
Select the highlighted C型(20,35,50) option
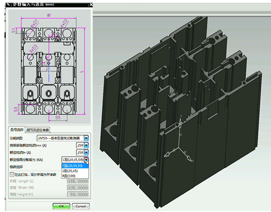click(x=75, y=166)
